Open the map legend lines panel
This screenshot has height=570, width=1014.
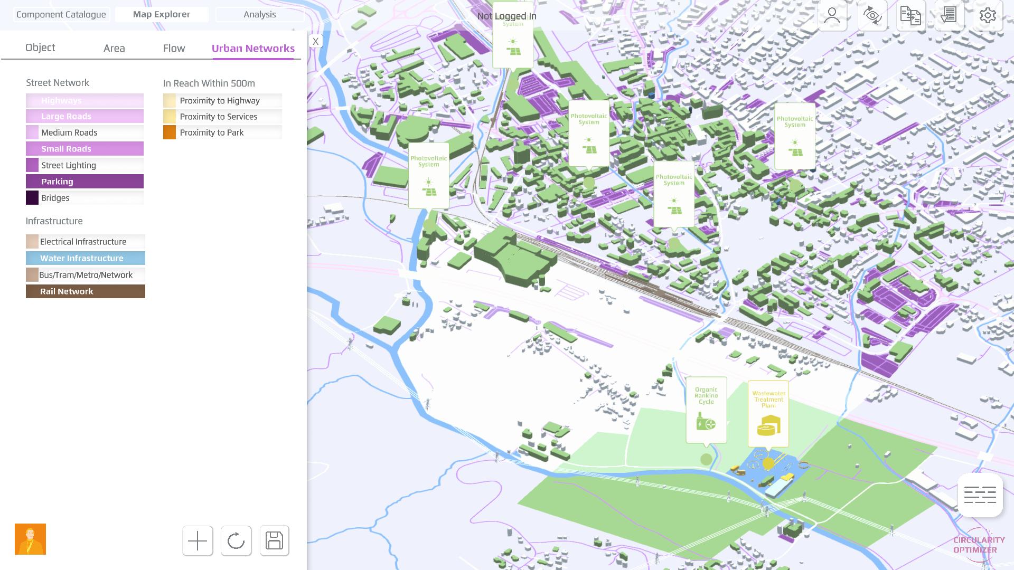point(980,495)
